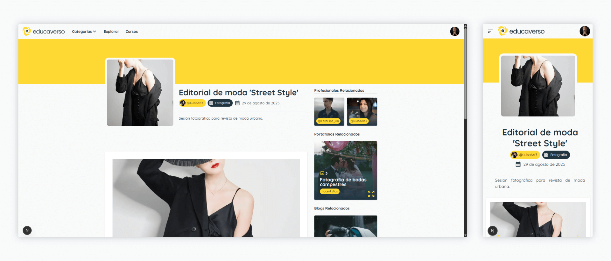This screenshot has width=611, height=261.
Task: Click the user avatar in mobile header
Action: coord(585,31)
